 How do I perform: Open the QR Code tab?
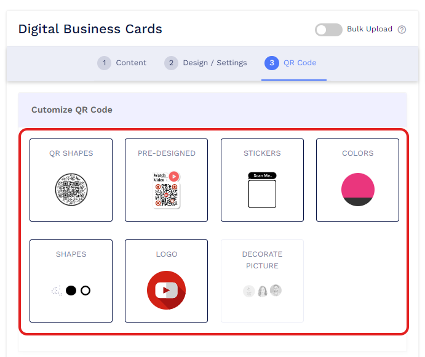pyautogui.click(x=300, y=63)
